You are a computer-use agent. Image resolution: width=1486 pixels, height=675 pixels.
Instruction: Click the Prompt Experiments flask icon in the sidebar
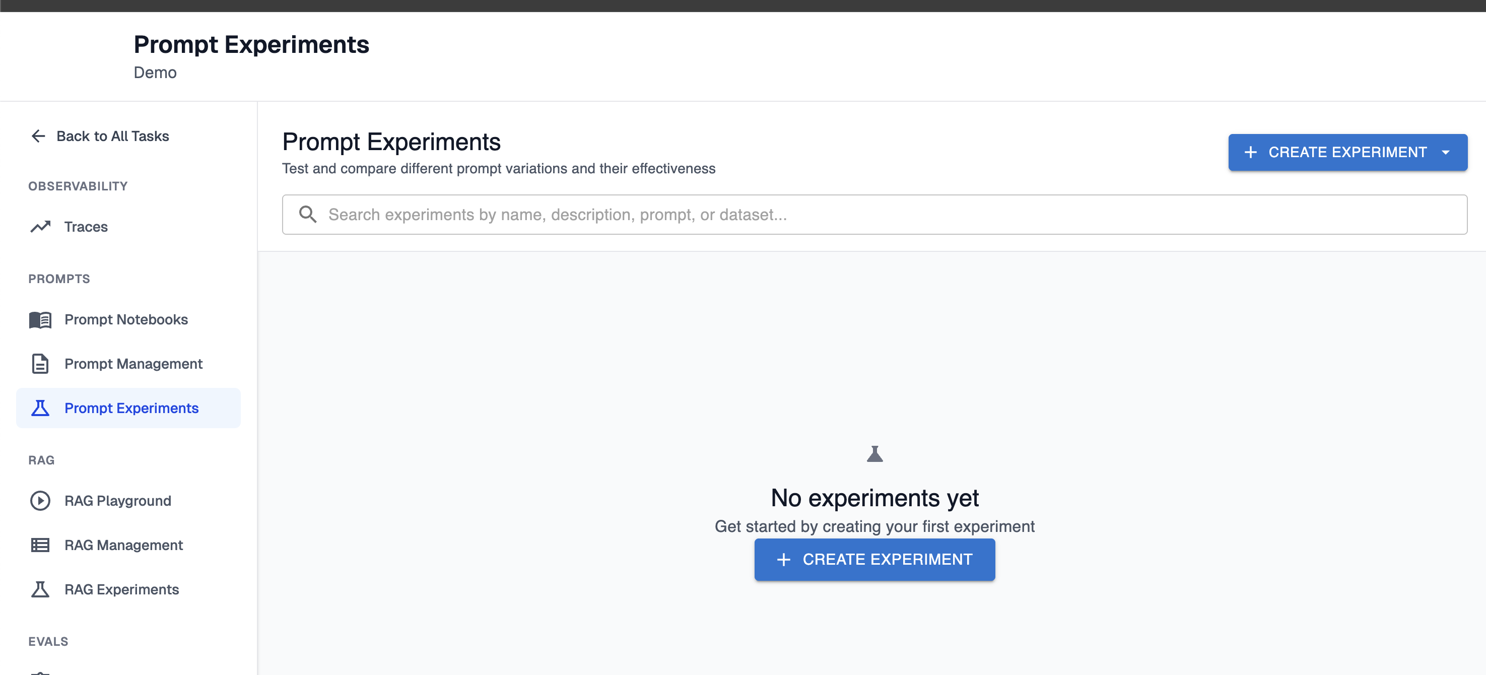pos(40,409)
